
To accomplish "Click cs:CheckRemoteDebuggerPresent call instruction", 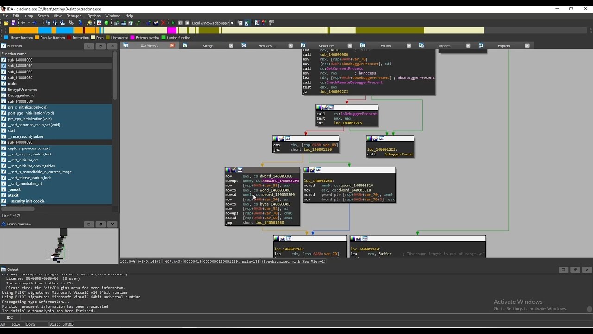I will point(343,83).
